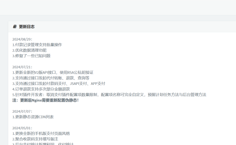
Task: Click the book icon beside 更新日志
Action: 15,27
